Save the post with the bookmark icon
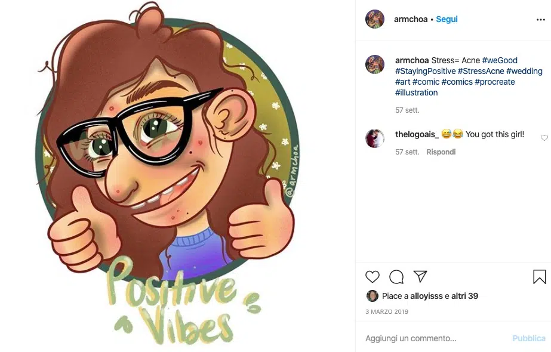The image size is (551, 352). [x=539, y=277]
